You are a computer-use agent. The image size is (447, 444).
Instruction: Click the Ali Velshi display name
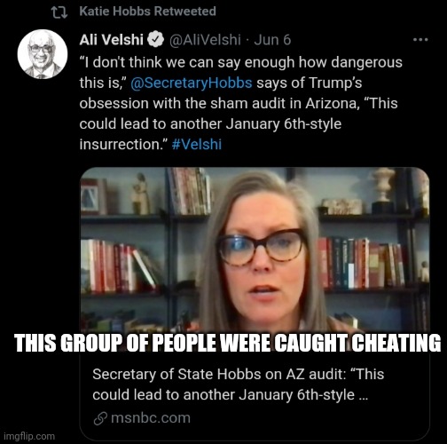click(x=111, y=40)
